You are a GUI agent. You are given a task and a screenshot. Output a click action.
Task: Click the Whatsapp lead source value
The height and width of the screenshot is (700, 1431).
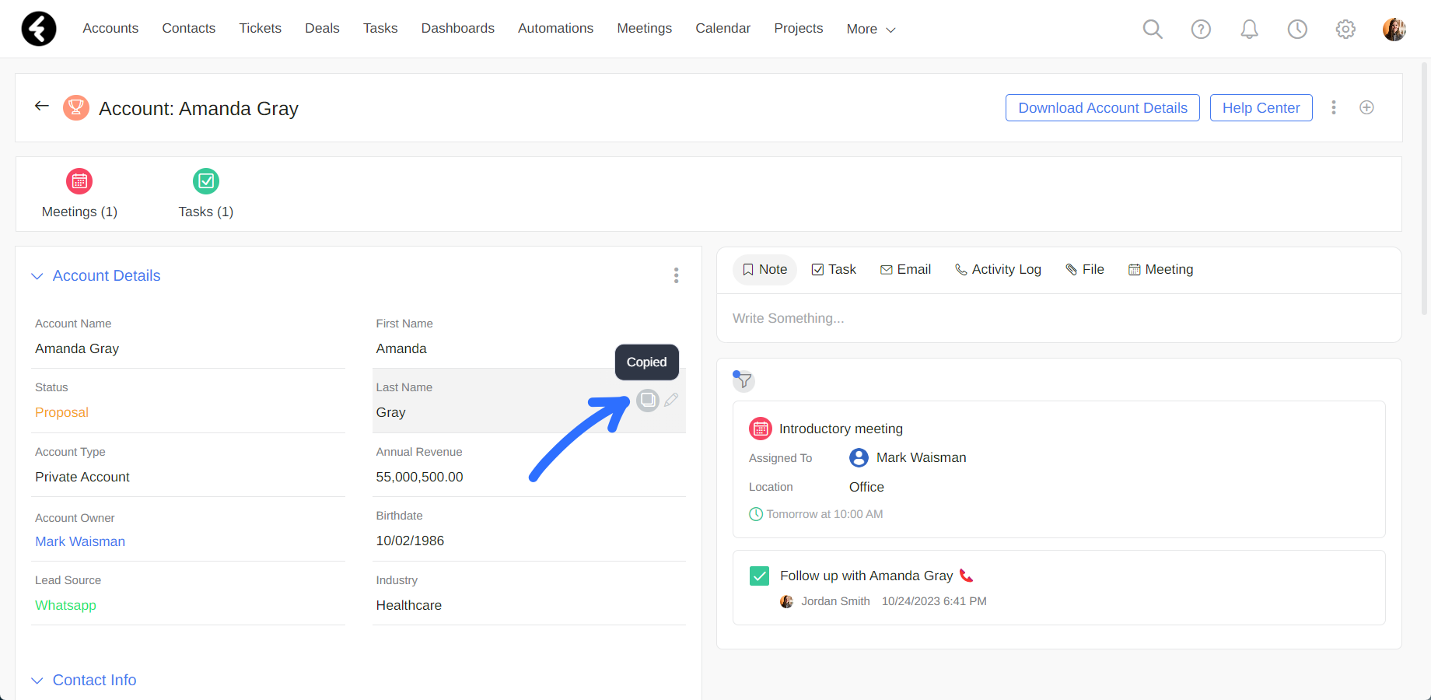pyautogui.click(x=65, y=605)
